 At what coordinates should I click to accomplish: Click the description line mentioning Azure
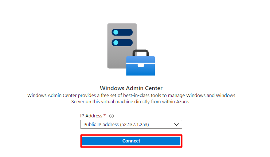[131, 102]
